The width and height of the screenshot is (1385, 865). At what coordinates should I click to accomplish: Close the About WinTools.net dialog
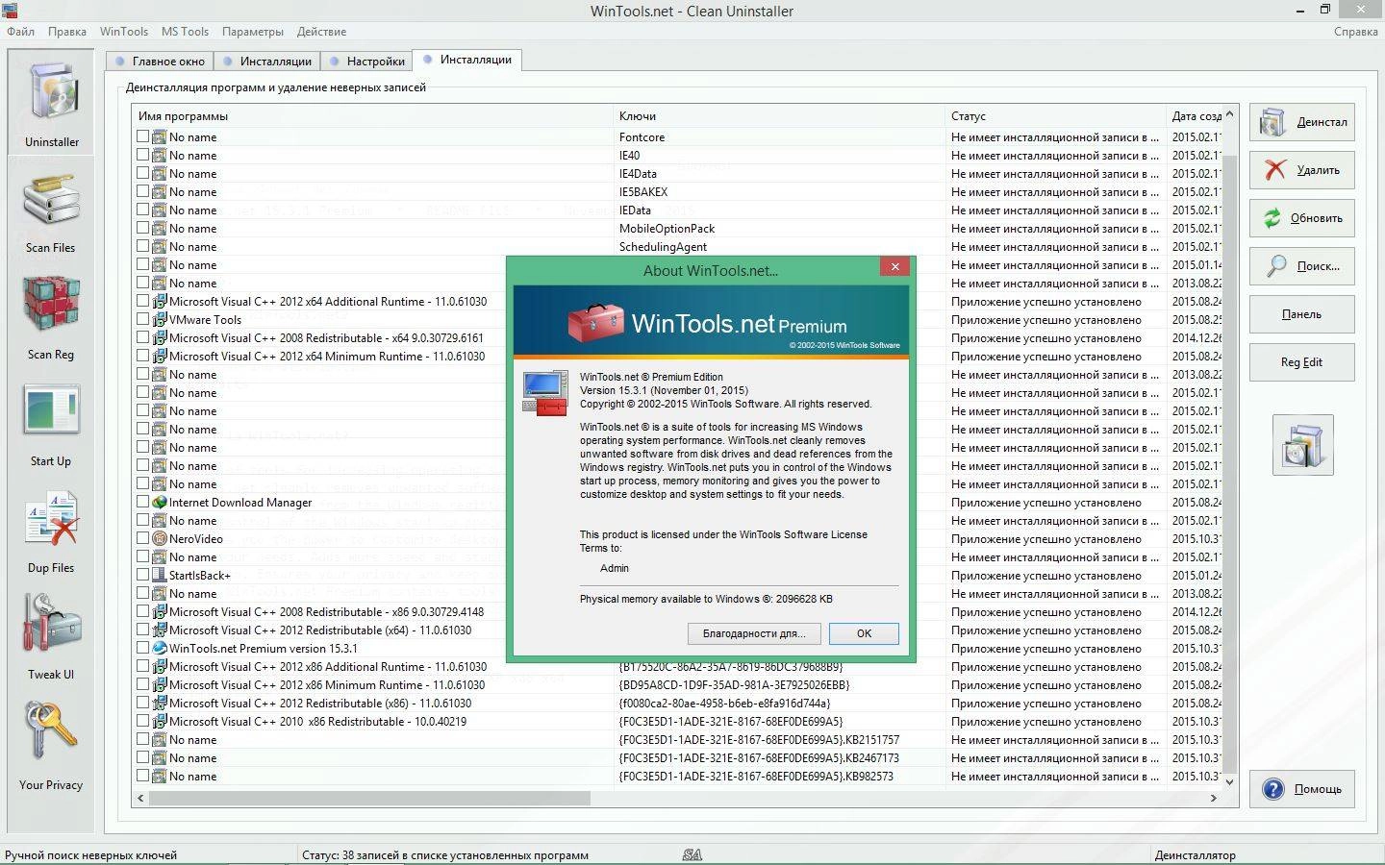pos(894,267)
